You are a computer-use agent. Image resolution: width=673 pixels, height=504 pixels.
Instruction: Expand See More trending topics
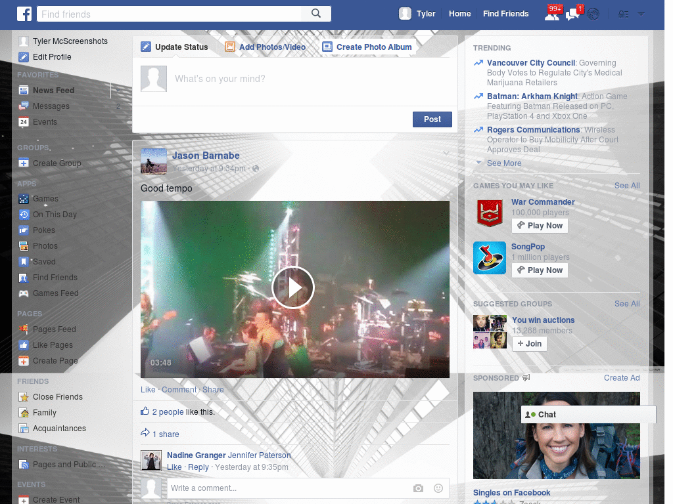click(504, 163)
